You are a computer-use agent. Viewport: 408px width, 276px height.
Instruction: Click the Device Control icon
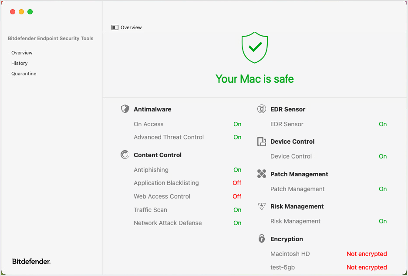coord(262,141)
